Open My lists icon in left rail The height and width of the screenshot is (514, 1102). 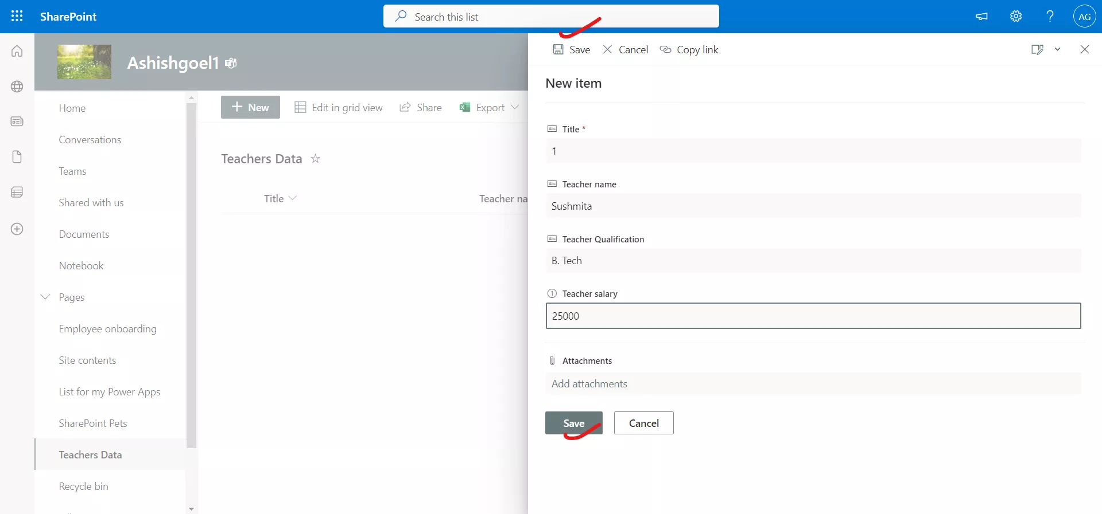[x=17, y=193]
